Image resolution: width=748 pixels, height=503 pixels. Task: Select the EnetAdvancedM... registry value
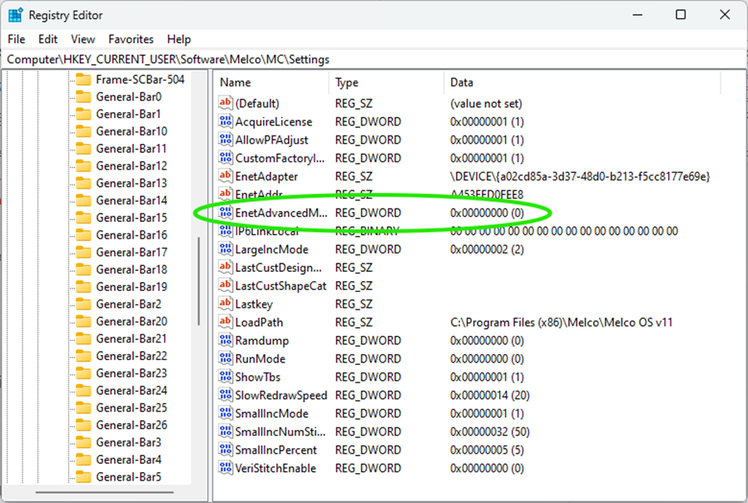281,213
